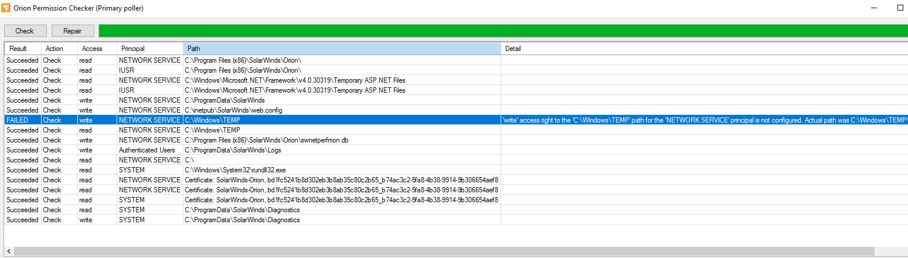Sort by the Detail column header

pyautogui.click(x=705, y=49)
